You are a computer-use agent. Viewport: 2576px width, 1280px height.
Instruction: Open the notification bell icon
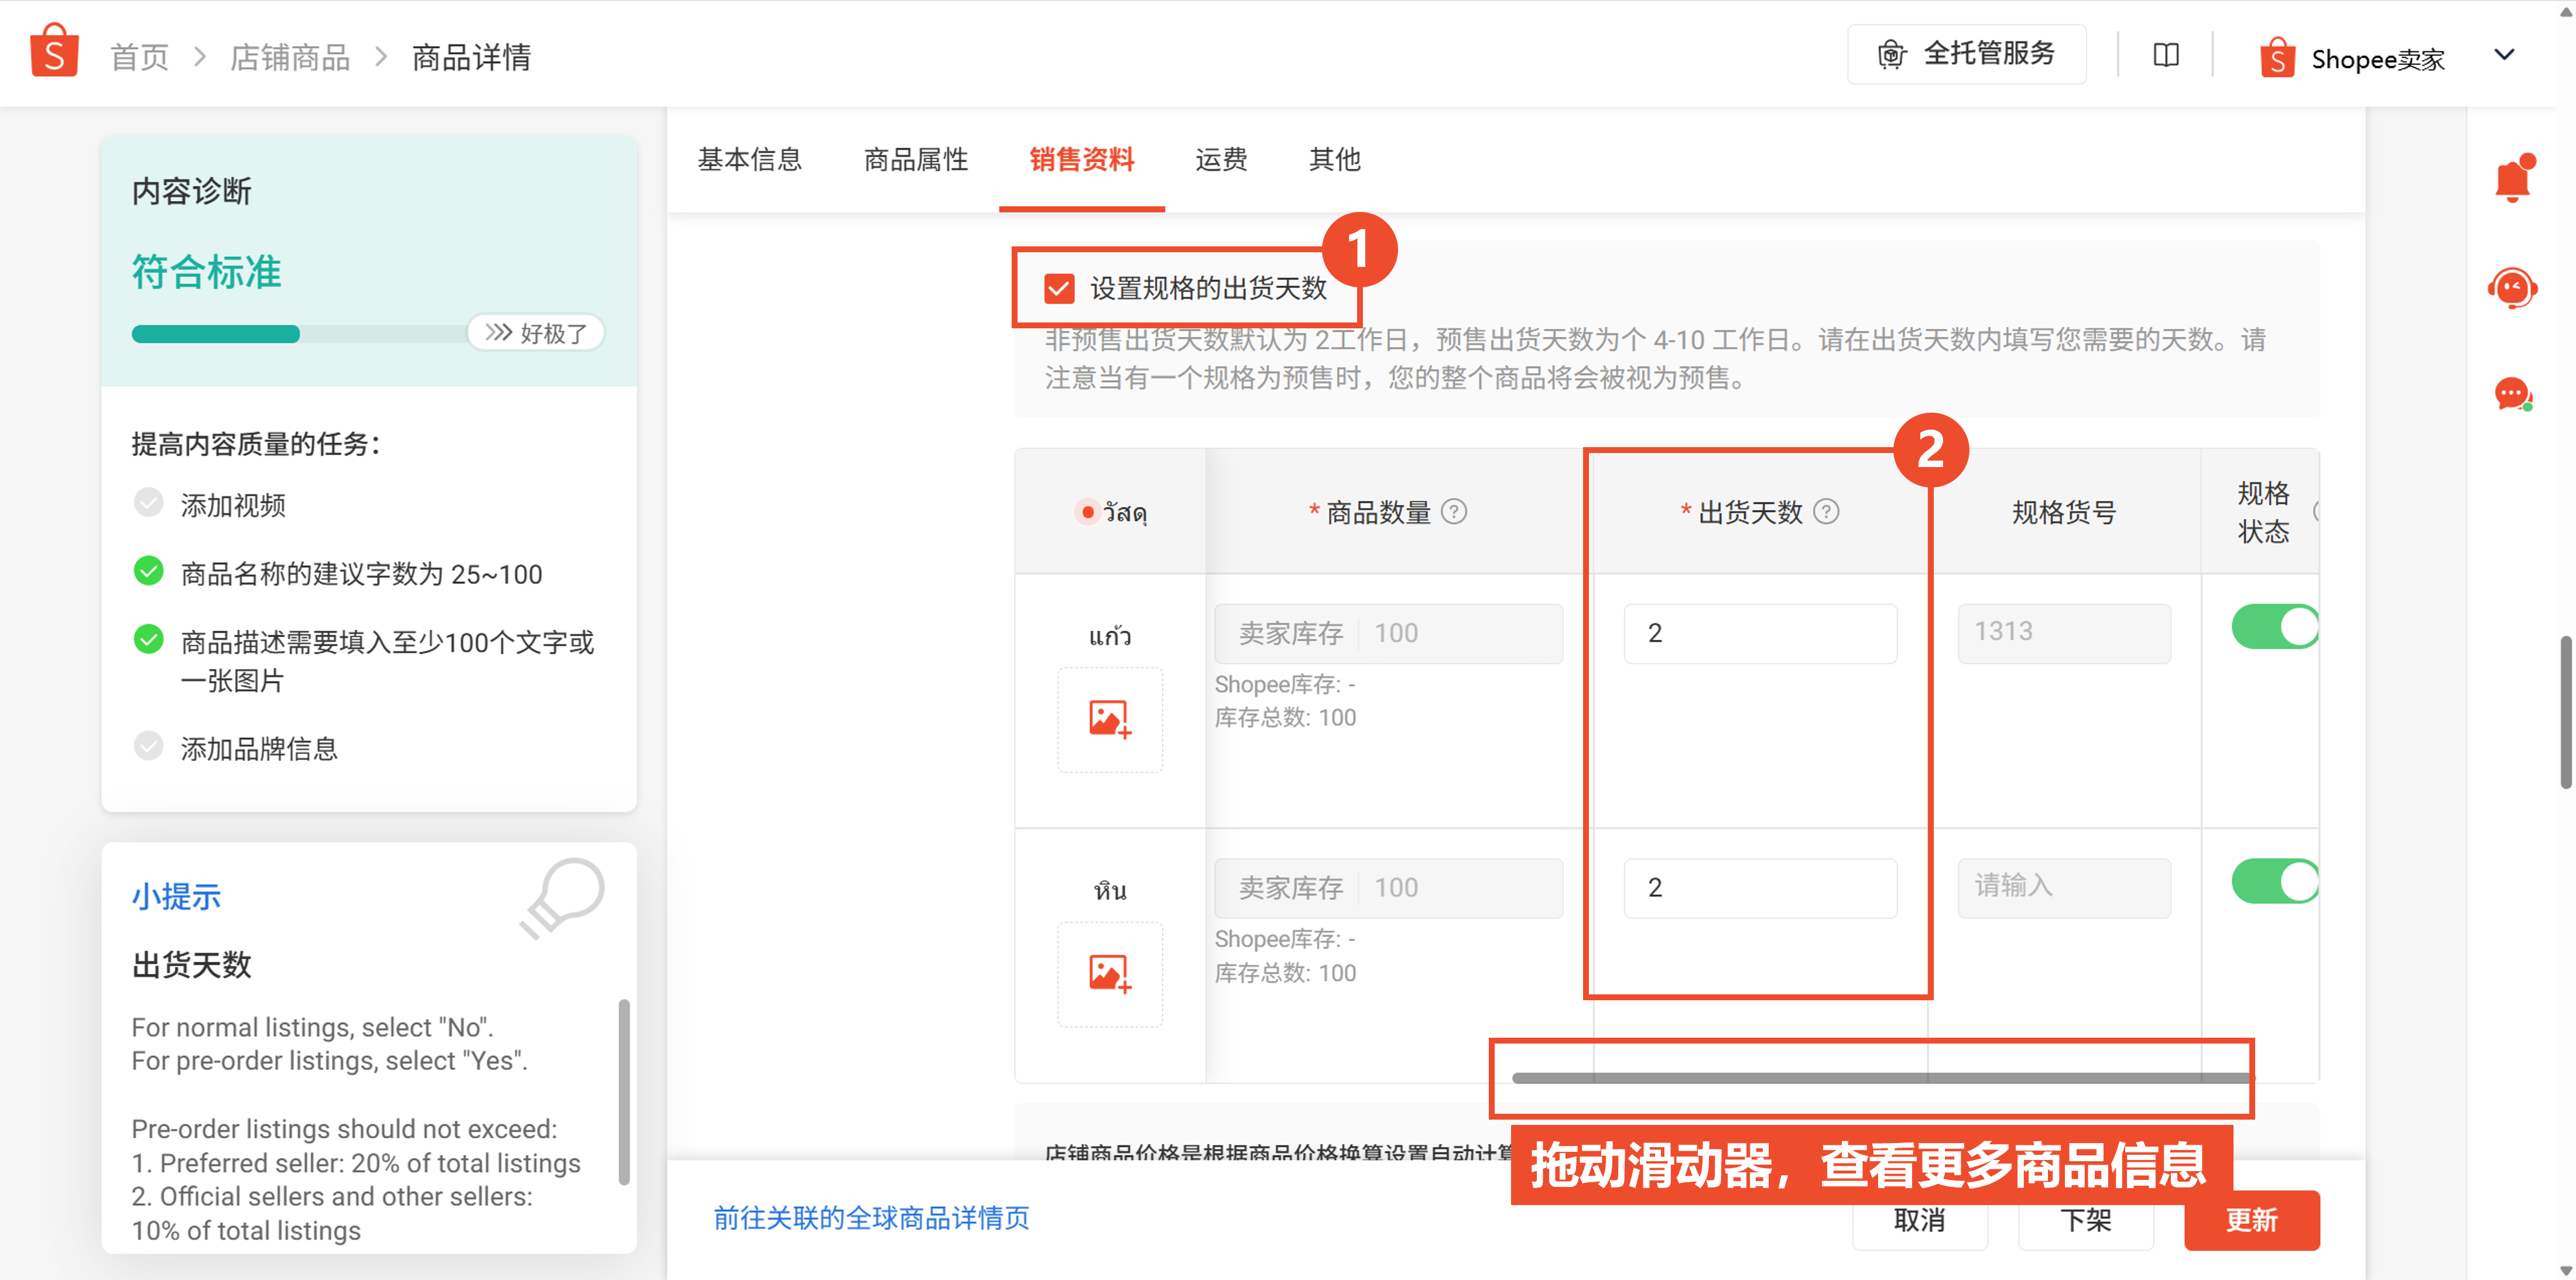[x=2513, y=179]
